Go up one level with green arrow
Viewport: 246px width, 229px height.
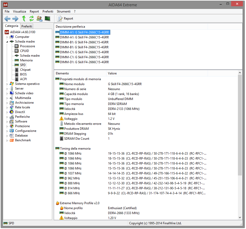[24, 19]
